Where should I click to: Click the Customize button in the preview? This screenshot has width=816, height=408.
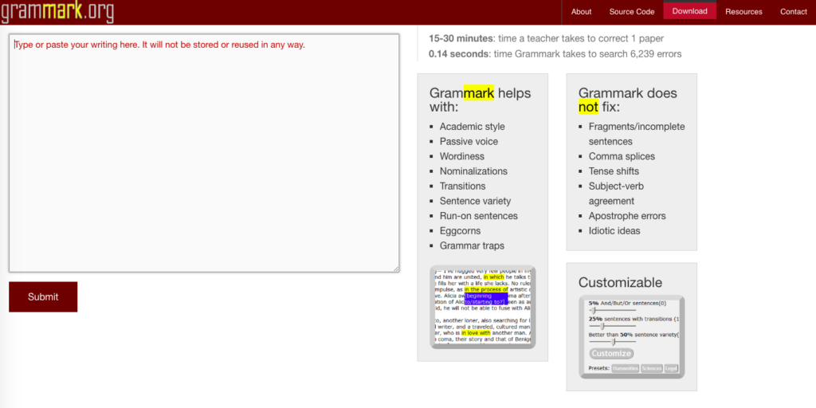[x=611, y=354]
